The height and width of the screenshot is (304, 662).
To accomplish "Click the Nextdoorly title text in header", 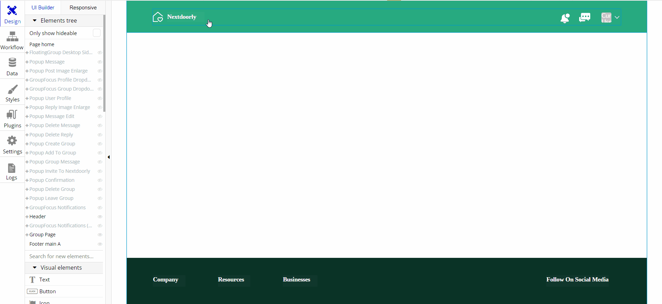I will coord(182,17).
